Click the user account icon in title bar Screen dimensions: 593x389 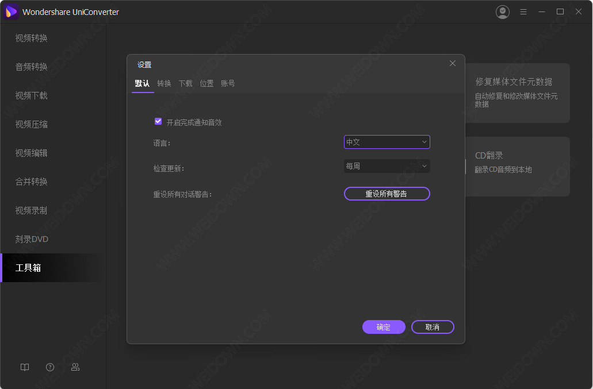point(503,11)
